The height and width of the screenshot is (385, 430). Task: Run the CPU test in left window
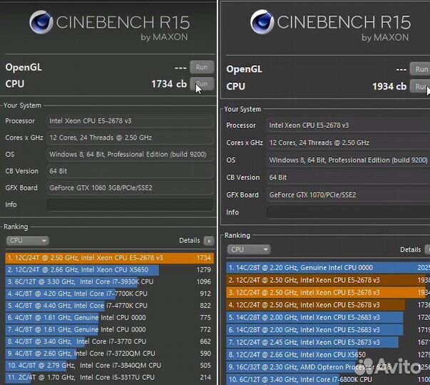click(x=202, y=84)
